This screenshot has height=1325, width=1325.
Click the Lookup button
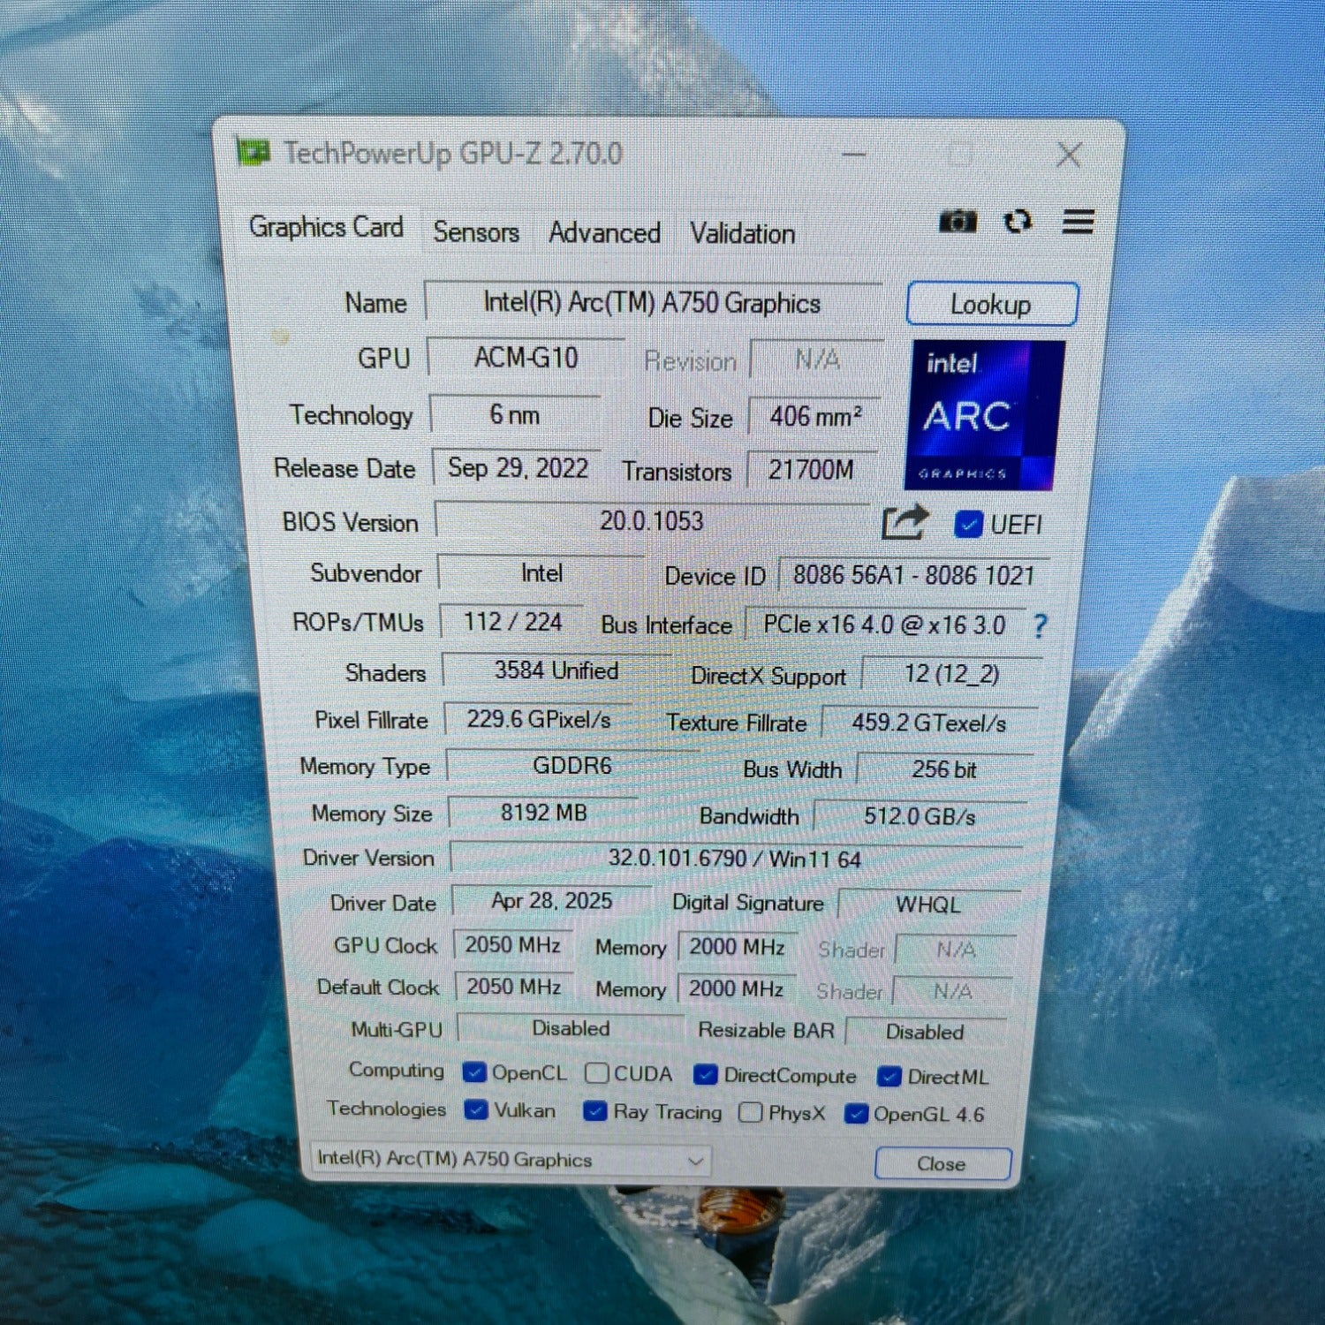coord(991,305)
